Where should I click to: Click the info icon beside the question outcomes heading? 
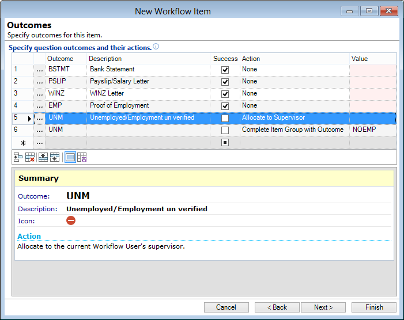[156, 47]
